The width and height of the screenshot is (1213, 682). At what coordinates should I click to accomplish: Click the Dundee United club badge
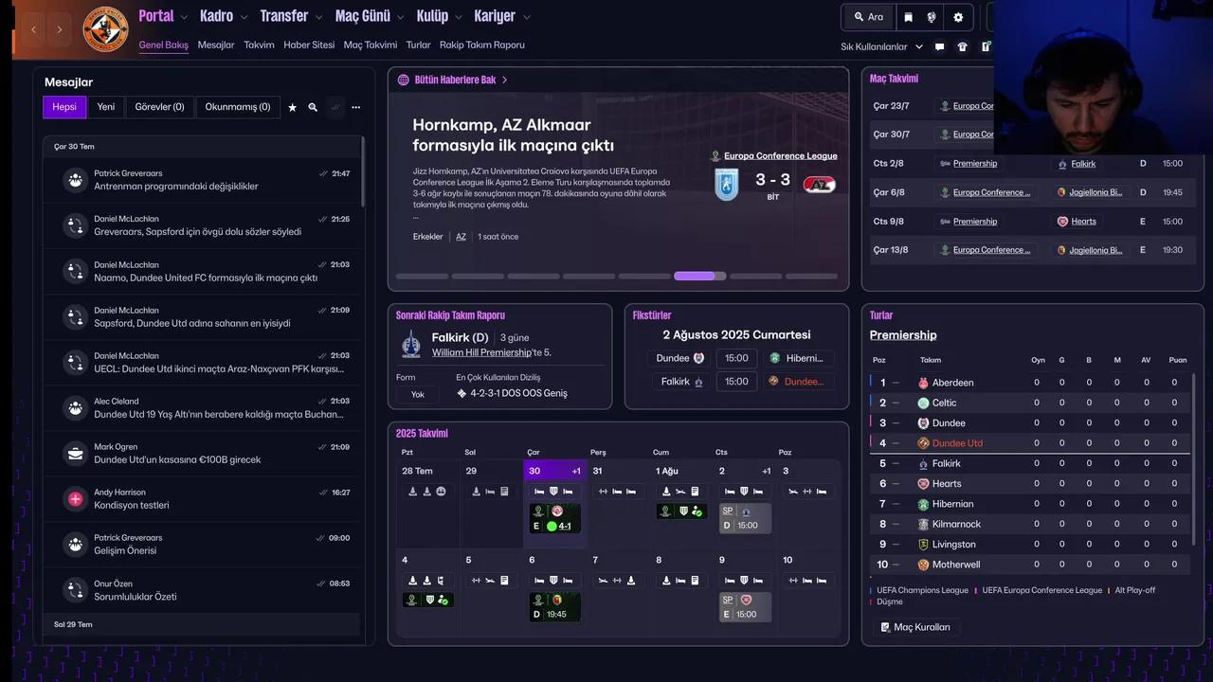click(x=105, y=29)
